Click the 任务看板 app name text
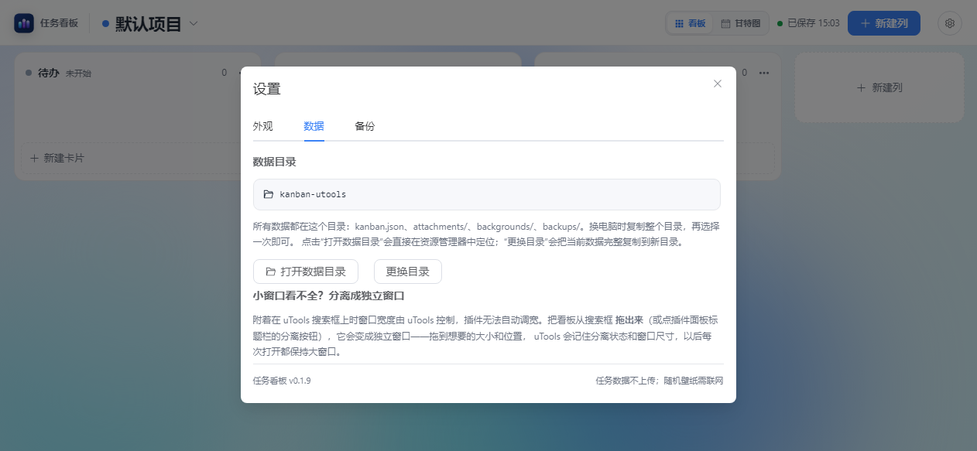The height and width of the screenshot is (451, 977). [59, 23]
